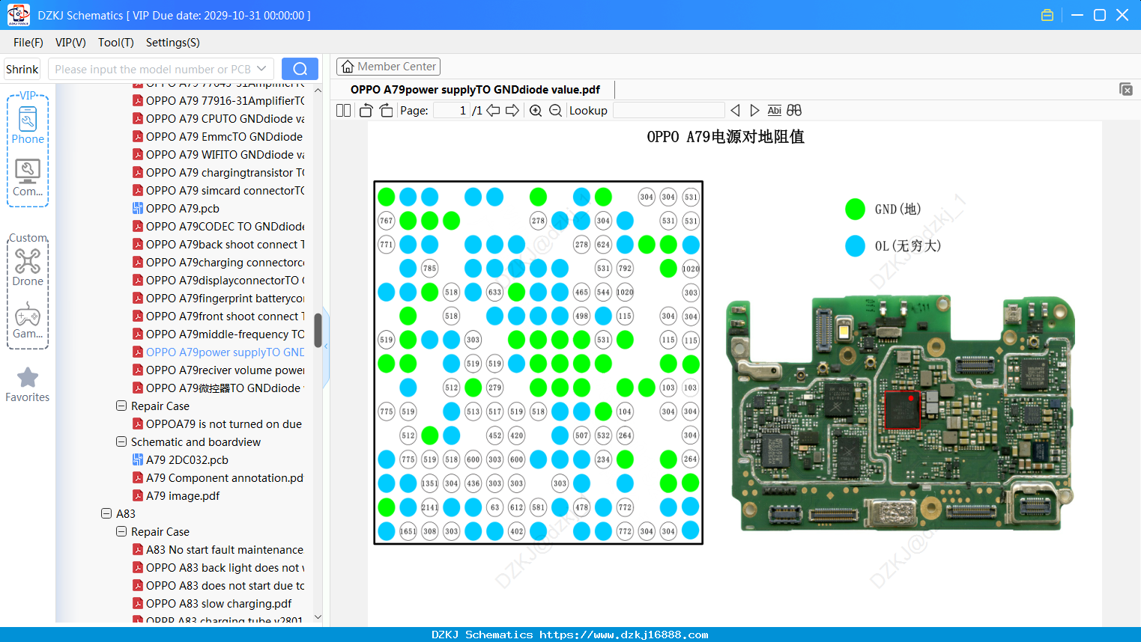Open OPPO A79displayconnectorTO file
Image resolution: width=1141 pixels, height=642 pixels.
[x=219, y=281]
